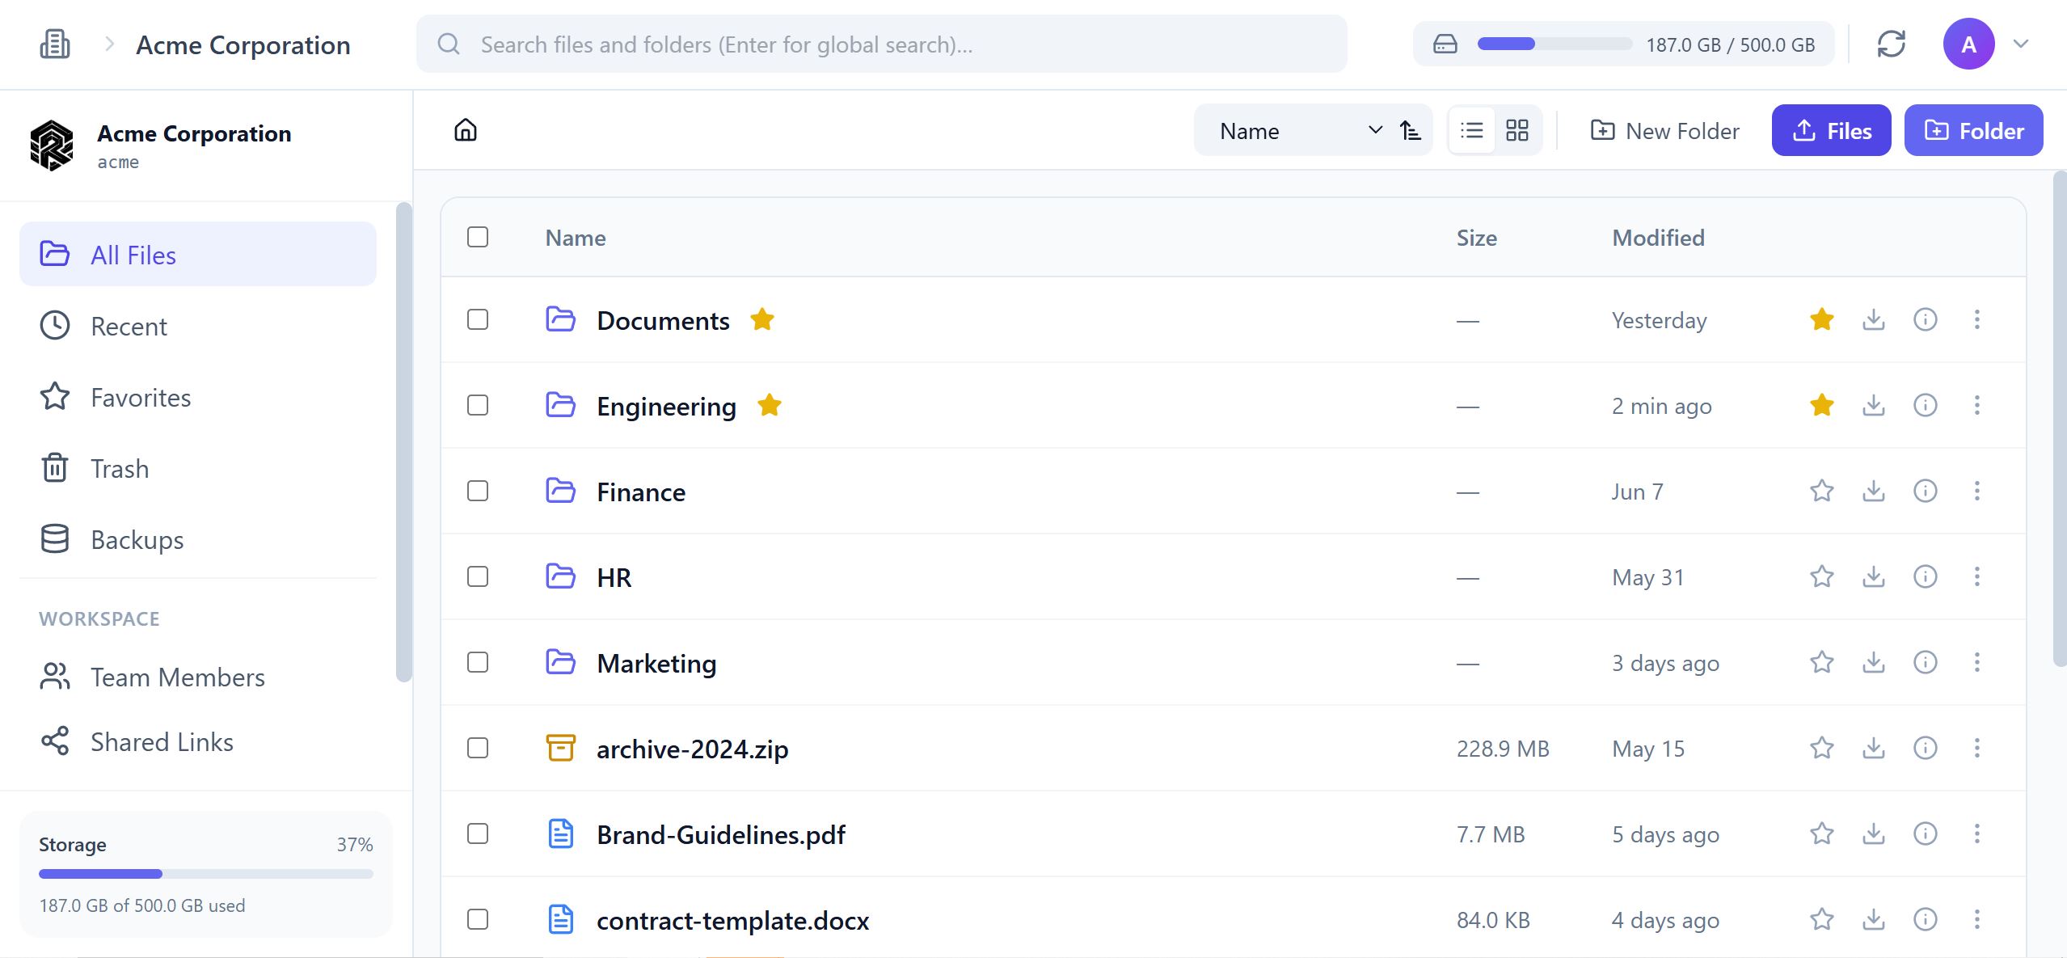Open the more options menu for Finance
The width and height of the screenshot is (2067, 958).
(1977, 491)
